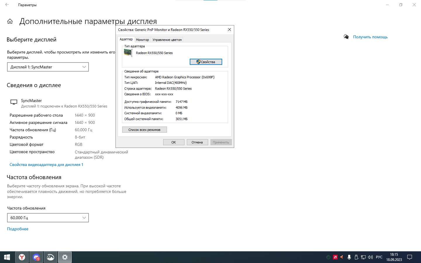
Task: Click the Разрешение рабочего стола label
Action: [x=36, y=115]
